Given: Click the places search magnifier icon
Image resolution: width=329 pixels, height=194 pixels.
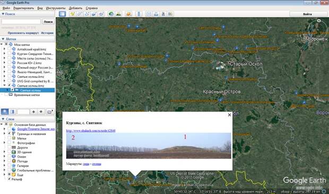Looking at the screenshot, I should (5, 112).
